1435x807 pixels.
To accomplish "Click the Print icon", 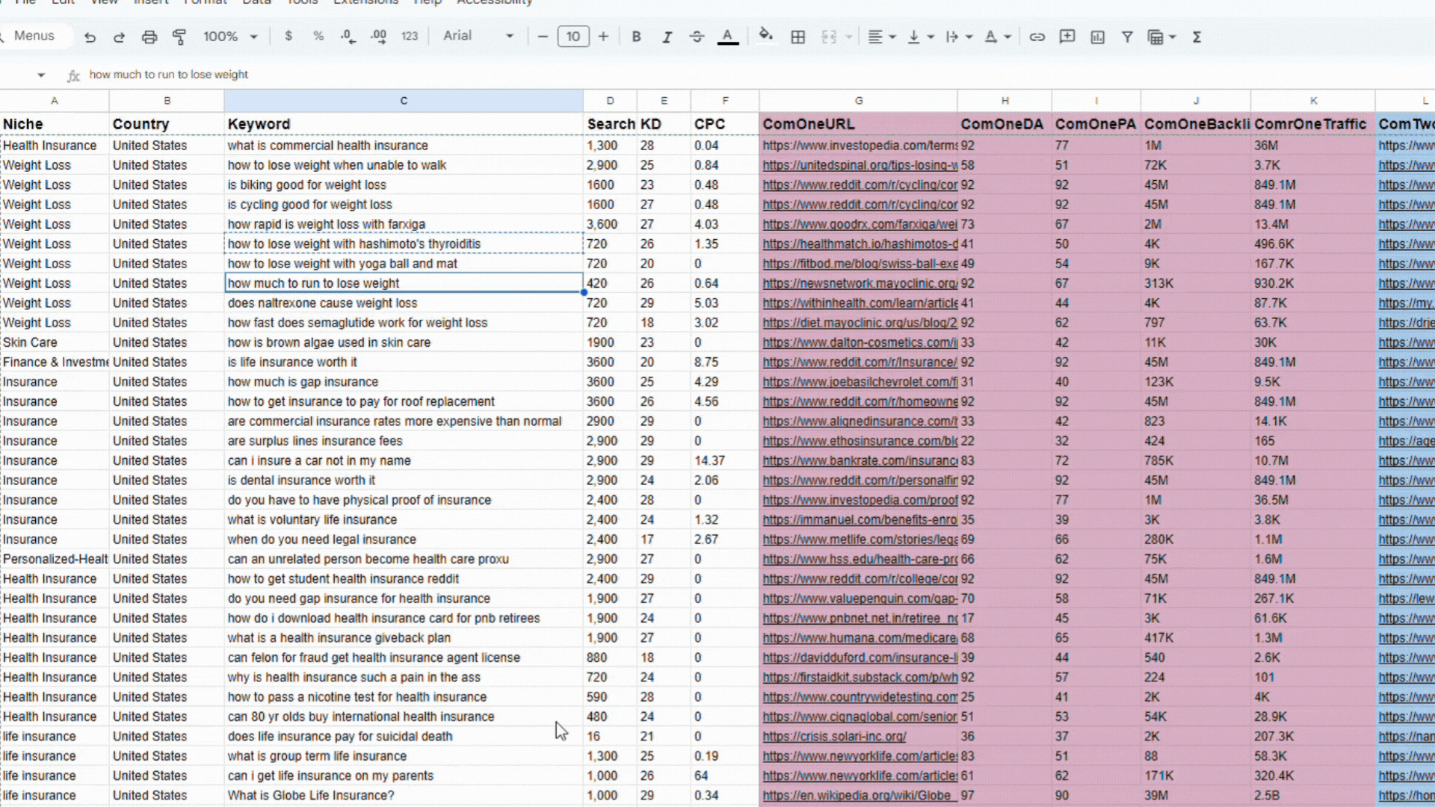I will (149, 37).
